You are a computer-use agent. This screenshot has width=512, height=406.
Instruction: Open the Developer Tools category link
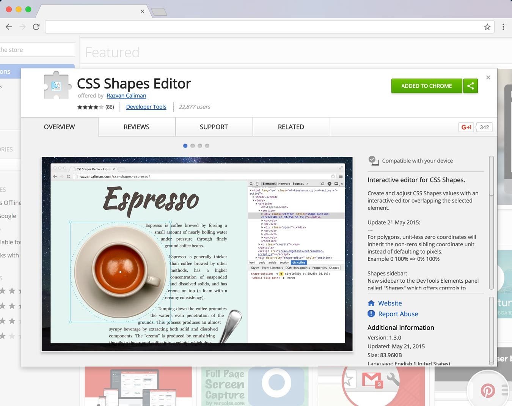click(x=146, y=107)
